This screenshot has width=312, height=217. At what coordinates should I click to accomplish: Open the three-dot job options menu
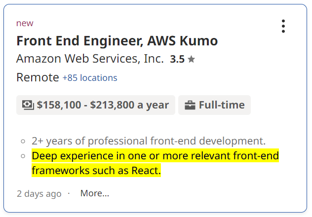click(283, 26)
